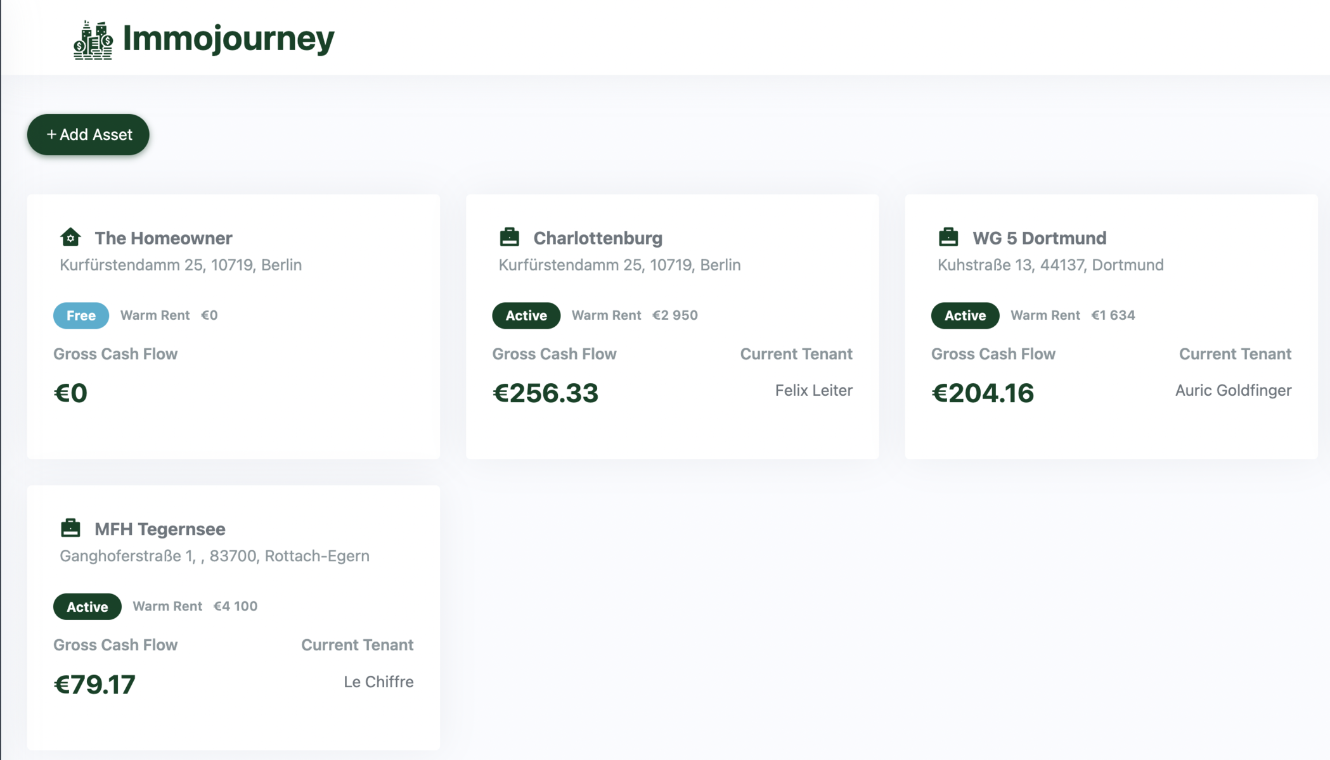Click the Current Tenant label on MFH Tegernsee card
Viewport: 1330px width, 760px height.
pyautogui.click(x=358, y=645)
